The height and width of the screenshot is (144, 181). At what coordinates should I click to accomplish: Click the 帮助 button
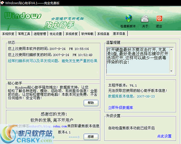coord(91,103)
